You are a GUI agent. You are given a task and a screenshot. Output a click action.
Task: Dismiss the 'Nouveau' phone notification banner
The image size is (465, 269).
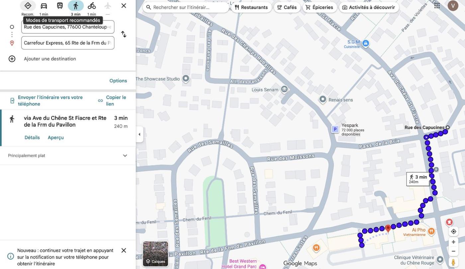point(124,250)
